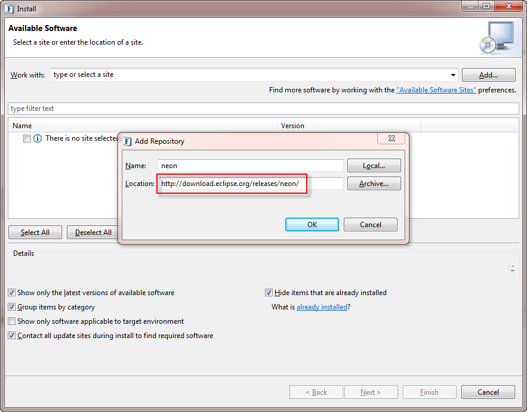The height and width of the screenshot is (412, 527).
Task: Cancel the Install wizard
Action: (x=488, y=392)
